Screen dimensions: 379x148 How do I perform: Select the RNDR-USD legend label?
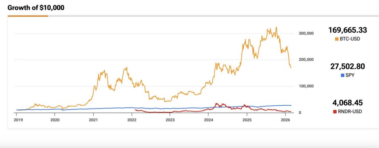pyautogui.click(x=349, y=111)
